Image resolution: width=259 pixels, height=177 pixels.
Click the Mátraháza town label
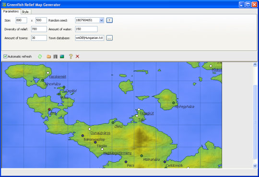[151, 159]
